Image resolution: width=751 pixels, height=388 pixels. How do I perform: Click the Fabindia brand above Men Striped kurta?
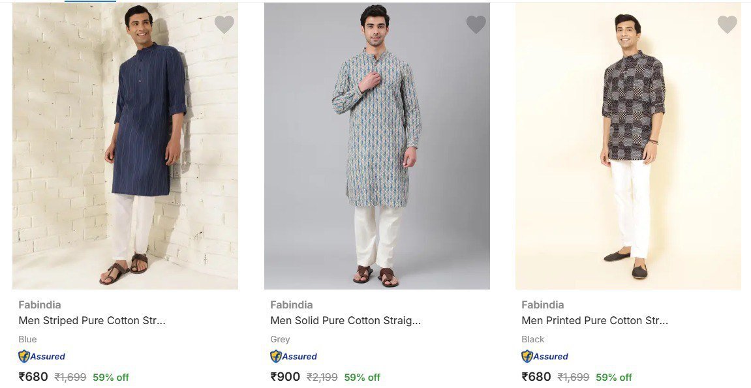40,305
